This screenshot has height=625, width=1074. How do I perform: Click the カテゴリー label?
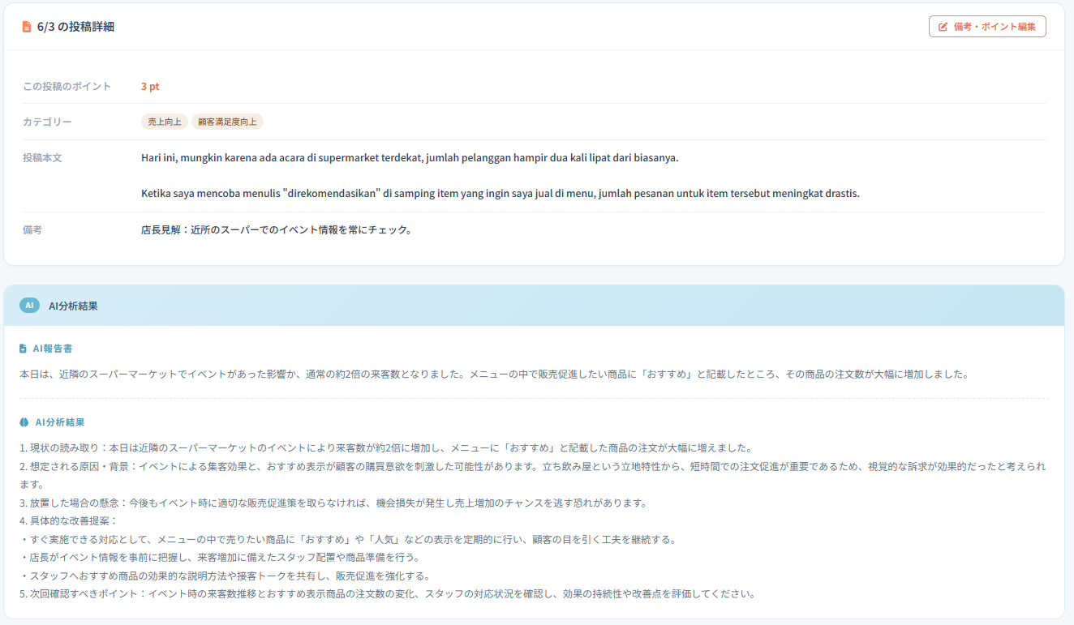pos(47,122)
